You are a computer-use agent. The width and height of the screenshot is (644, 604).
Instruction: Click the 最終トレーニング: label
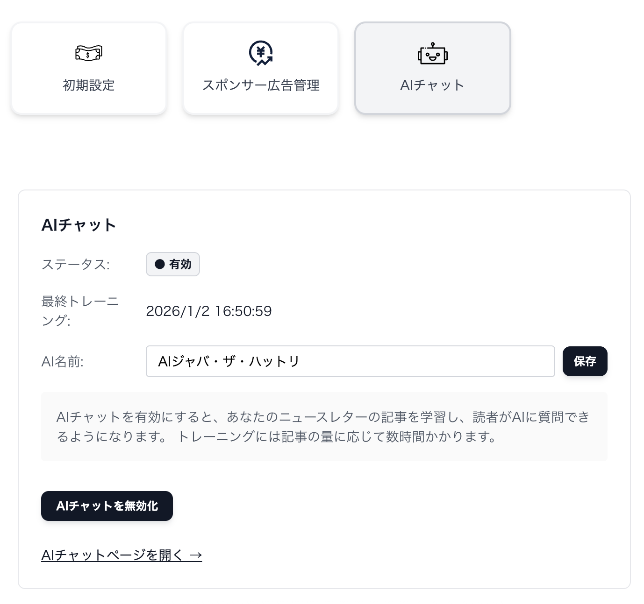point(79,311)
